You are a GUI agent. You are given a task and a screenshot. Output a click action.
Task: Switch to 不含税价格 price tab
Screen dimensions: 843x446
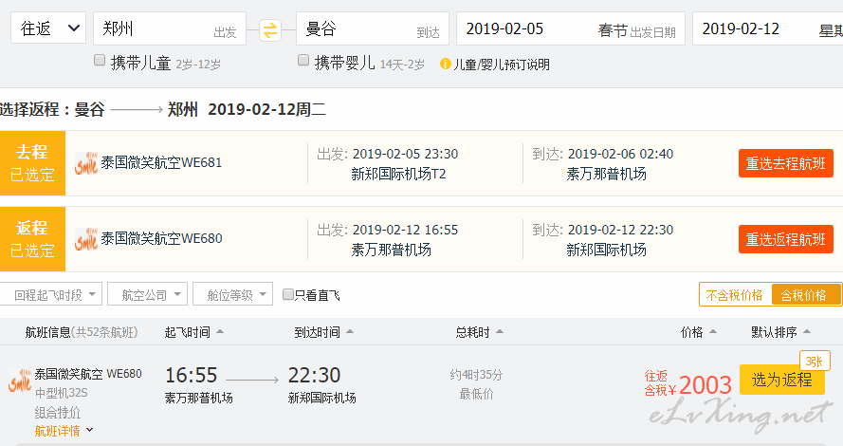[735, 295]
